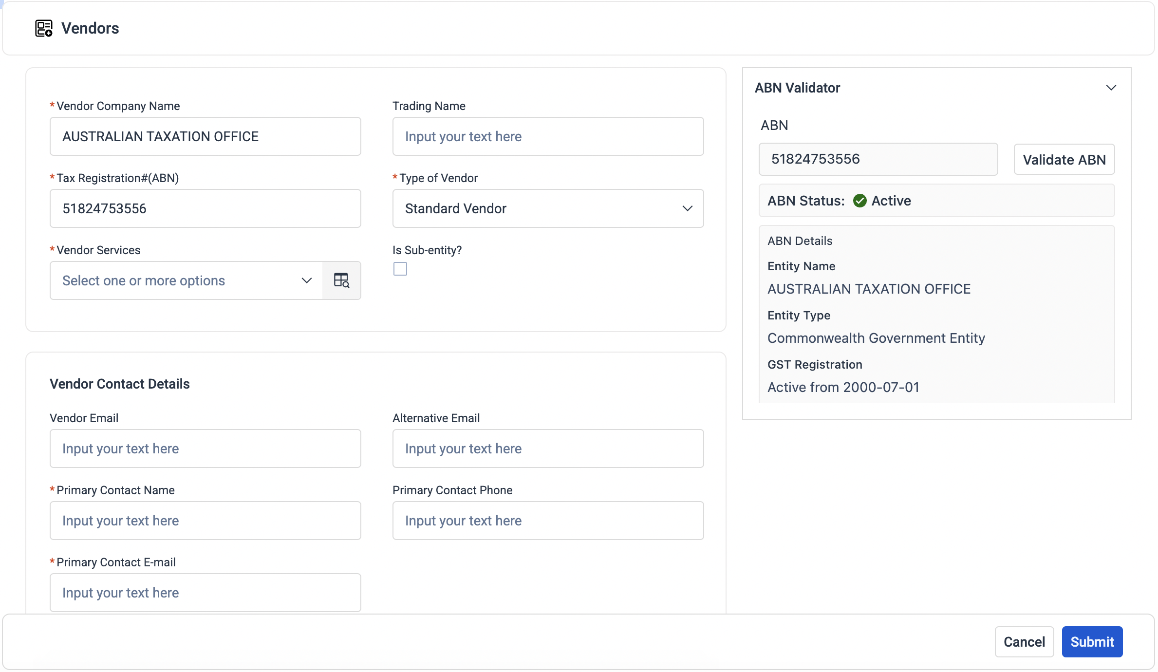This screenshot has width=1158, height=672.
Task: Tick the Is Sub-entity checkbox
Action: pyautogui.click(x=400, y=269)
